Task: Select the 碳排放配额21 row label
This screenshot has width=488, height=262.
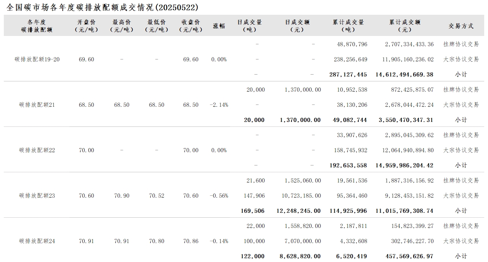Action: coord(37,105)
